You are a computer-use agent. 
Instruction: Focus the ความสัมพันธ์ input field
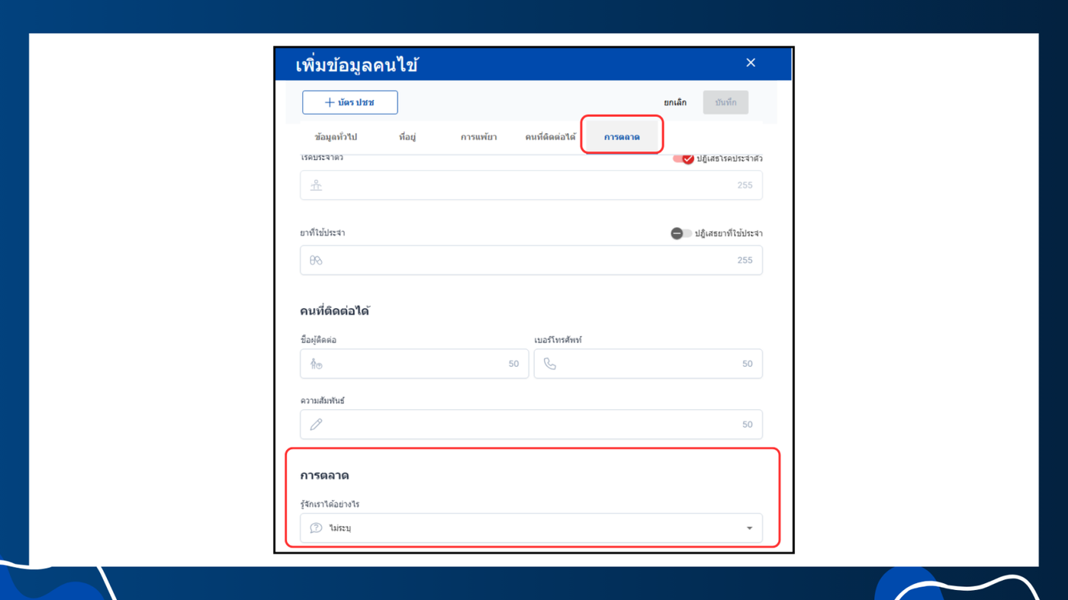tap(531, 425)
